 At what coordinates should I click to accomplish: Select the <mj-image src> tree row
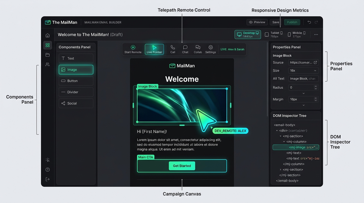(296, 147)
